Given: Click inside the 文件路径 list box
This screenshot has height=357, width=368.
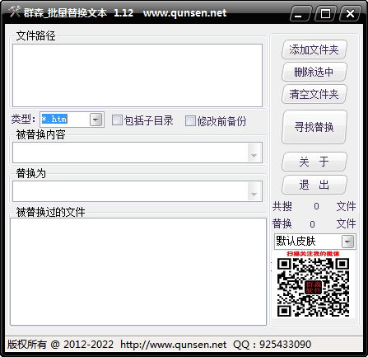Looking at the screenshot, I should pyautogui.click(x=137, y=75).
